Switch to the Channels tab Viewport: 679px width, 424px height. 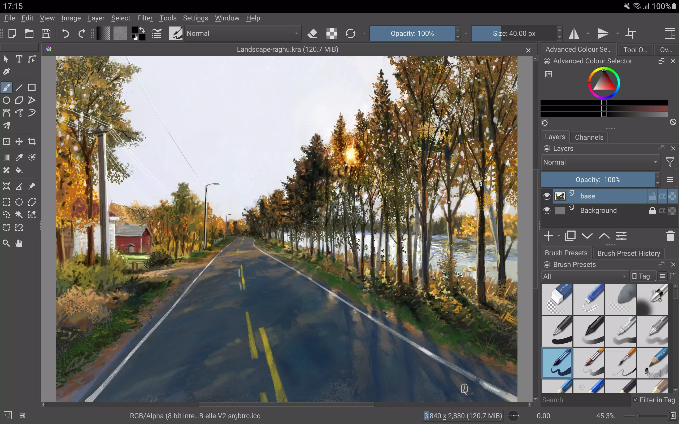click(589, 137)
